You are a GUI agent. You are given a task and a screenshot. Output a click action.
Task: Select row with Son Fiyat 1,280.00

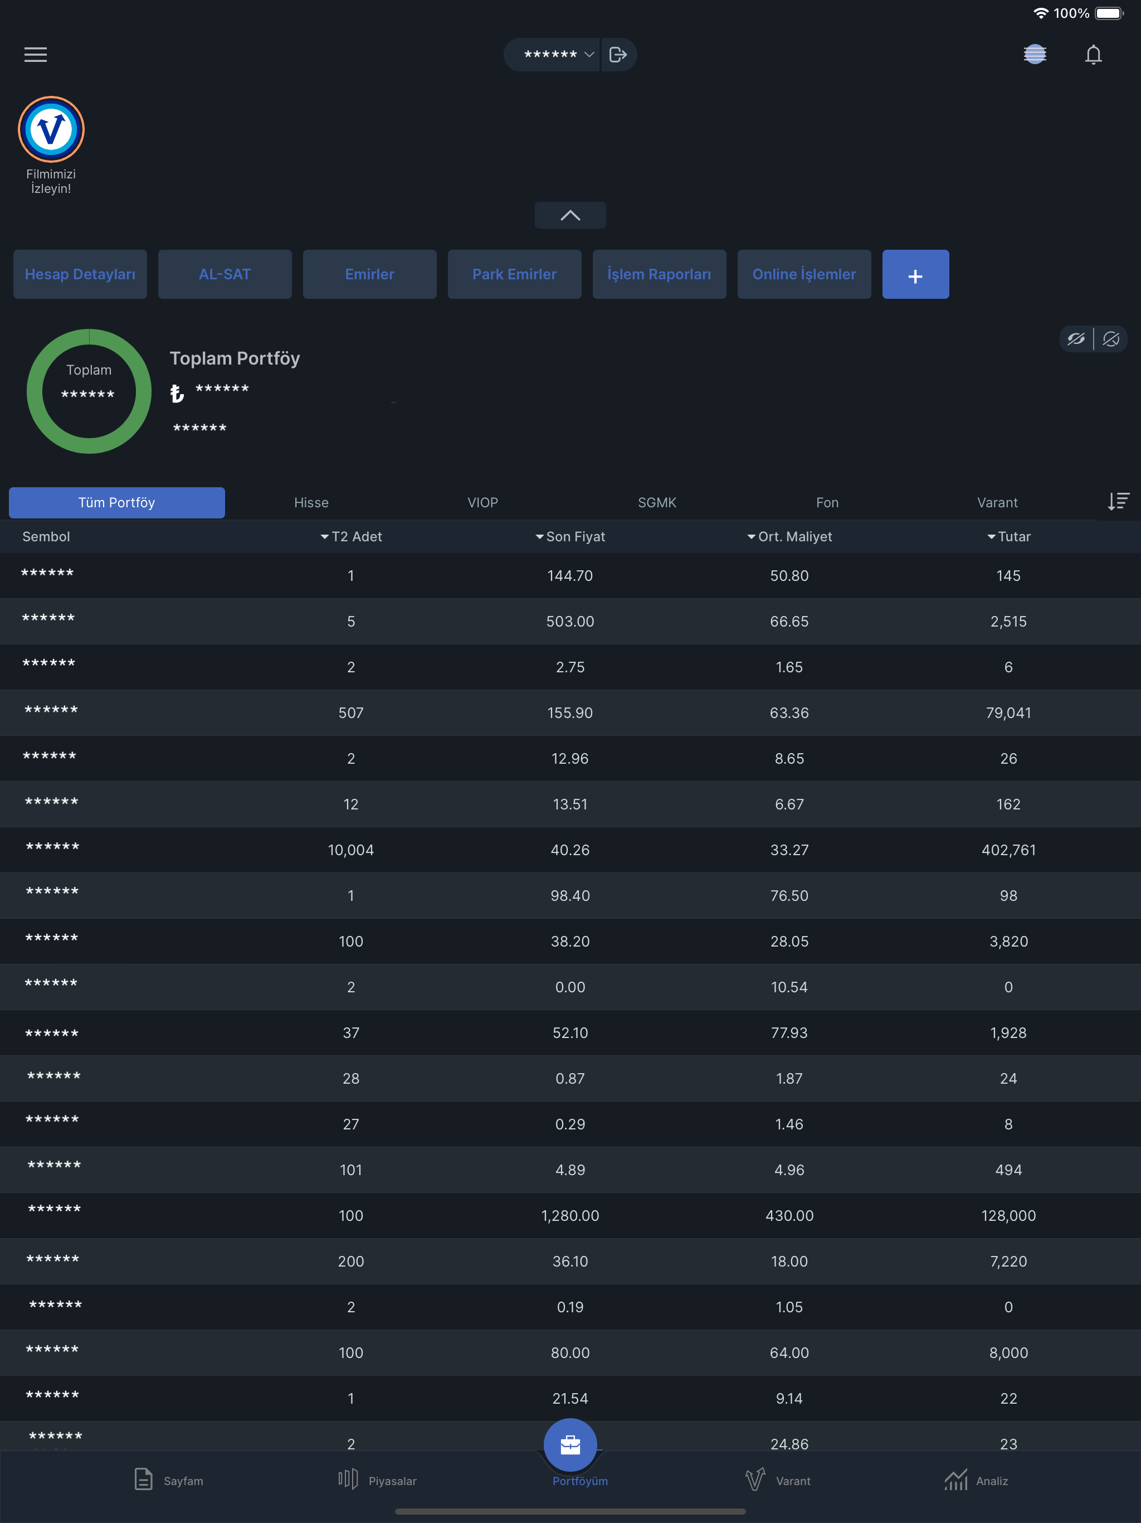pyautogui.click(x=570, y=1216)
